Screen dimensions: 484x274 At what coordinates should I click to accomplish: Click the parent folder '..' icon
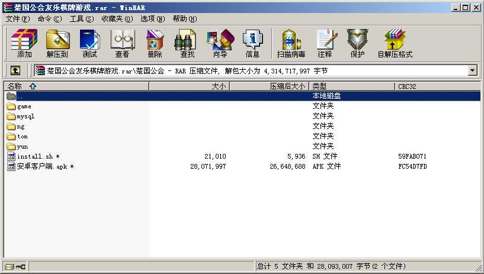11,96
